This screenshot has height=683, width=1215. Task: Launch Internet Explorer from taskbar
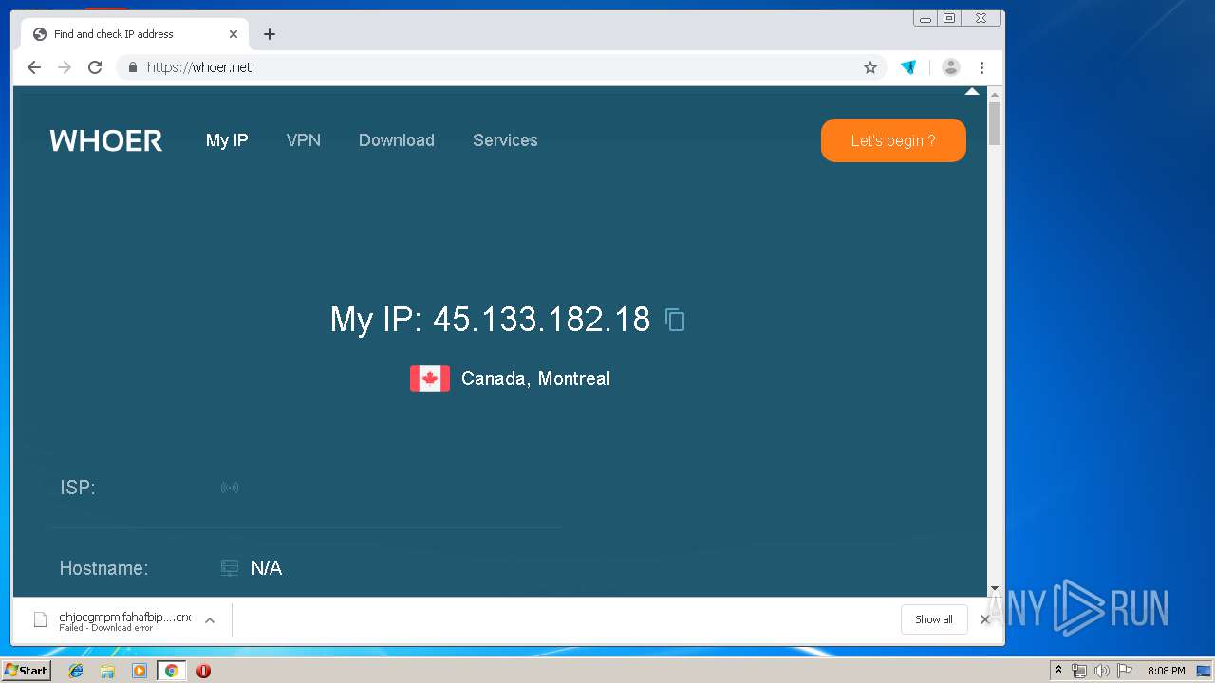click(x=76, y=671)
